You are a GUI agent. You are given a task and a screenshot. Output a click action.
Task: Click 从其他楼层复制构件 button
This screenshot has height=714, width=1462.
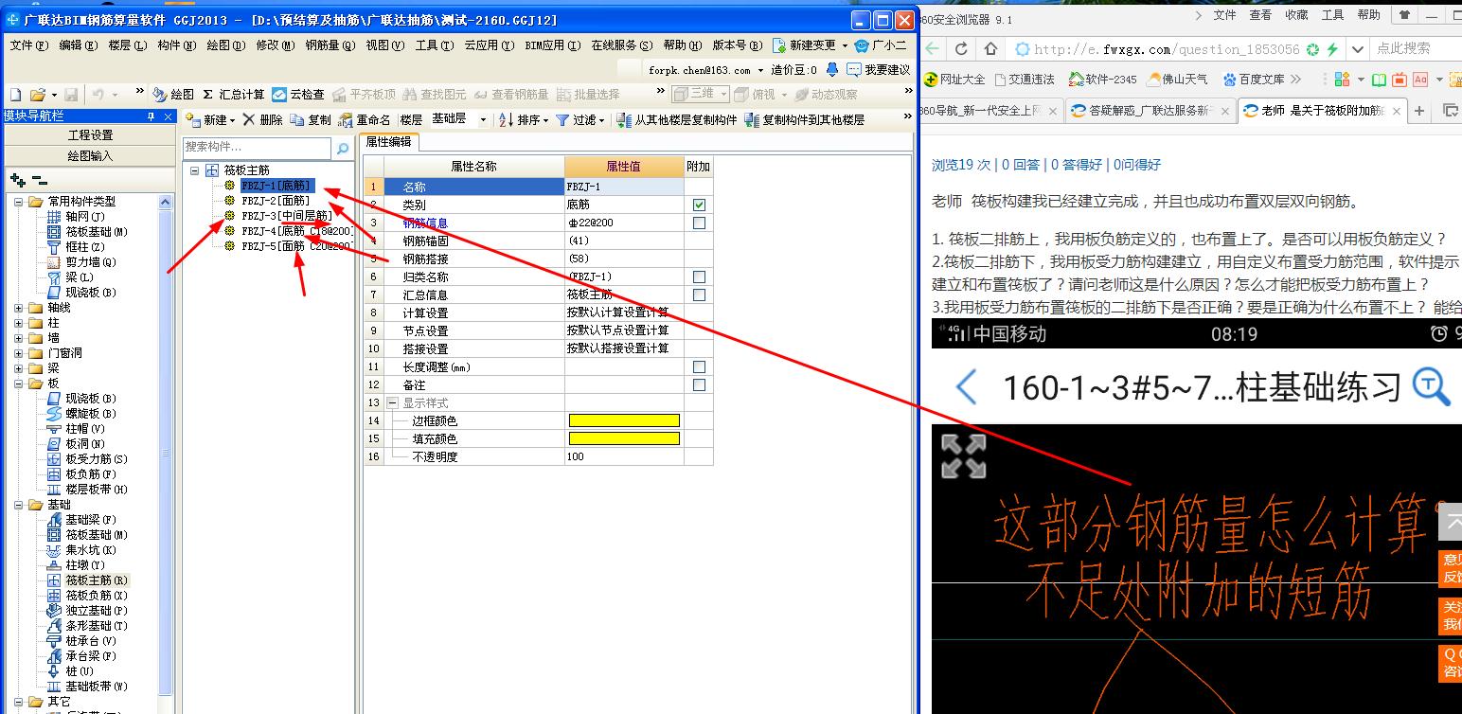click(x=676, y=120)
